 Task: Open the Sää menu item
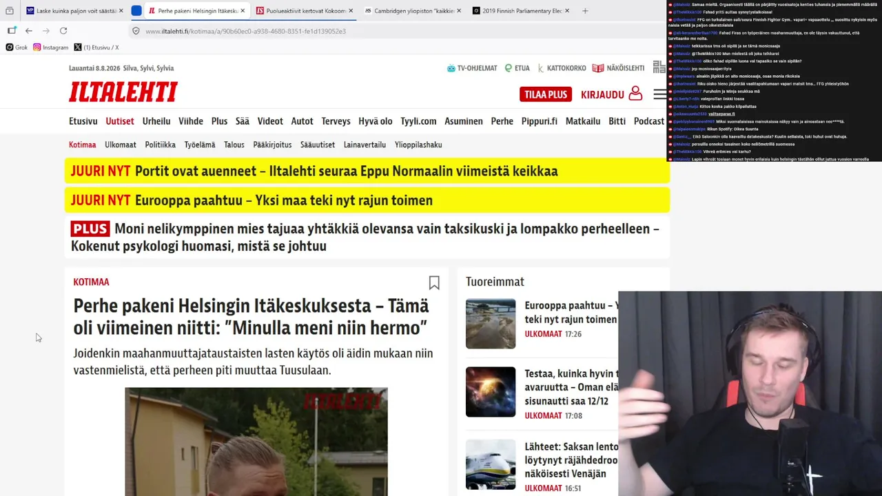tap(243, 121)
